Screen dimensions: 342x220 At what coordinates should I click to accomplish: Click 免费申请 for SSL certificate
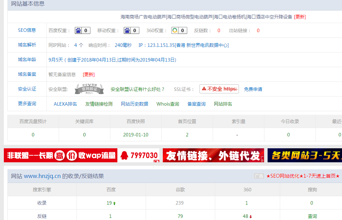[x=253, y=89]
